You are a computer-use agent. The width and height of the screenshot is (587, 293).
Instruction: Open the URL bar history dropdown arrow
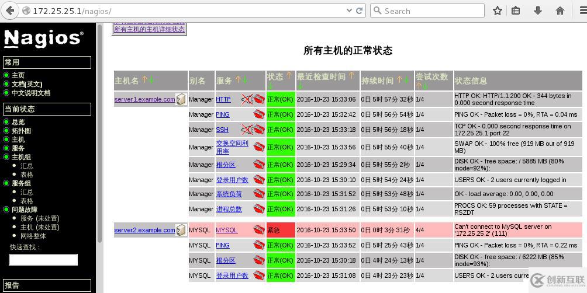pos(349,11)
